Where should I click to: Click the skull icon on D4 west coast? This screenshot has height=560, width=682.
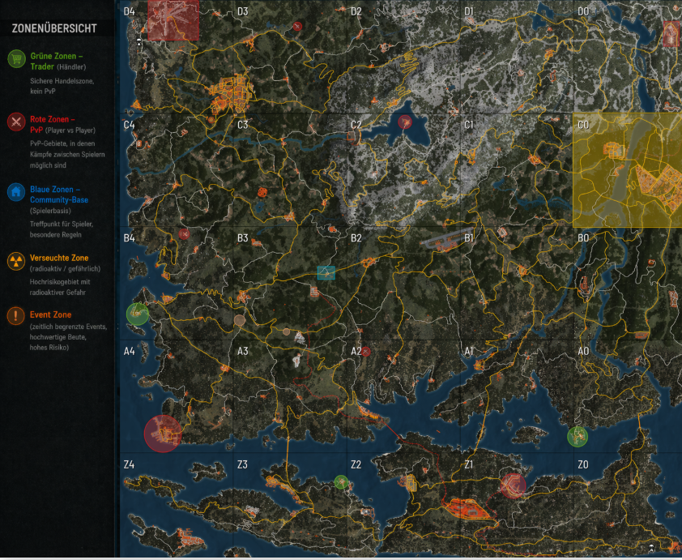click(x=139, y=42)
